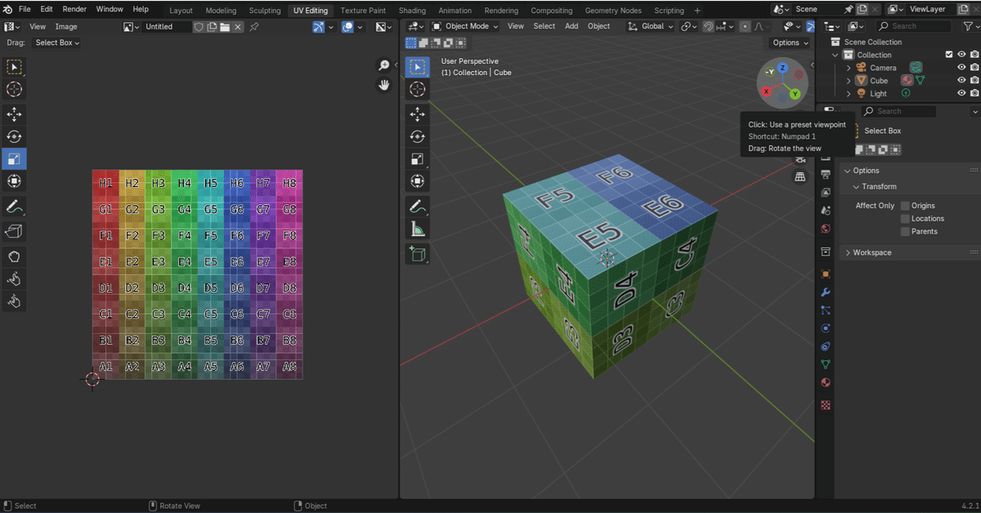Open Modifiers wrench properties tab
The height and width of the screenshot is (513, 981).
826,292
